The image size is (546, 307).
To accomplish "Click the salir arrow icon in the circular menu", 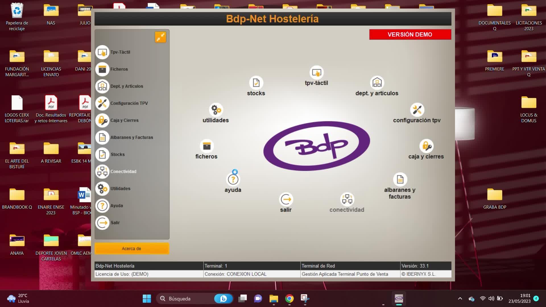I will click(x=286, y=200).
